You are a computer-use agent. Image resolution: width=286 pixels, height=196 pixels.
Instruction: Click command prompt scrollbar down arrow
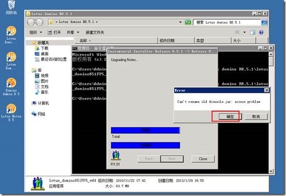271,171
